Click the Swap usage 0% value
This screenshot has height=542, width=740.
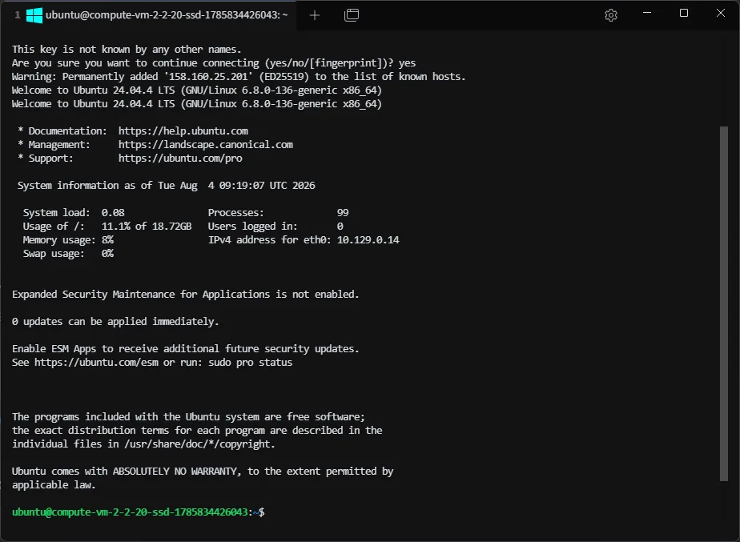(107, 254)
